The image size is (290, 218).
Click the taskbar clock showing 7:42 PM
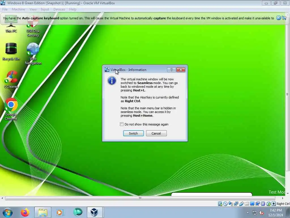click(276, 213)
